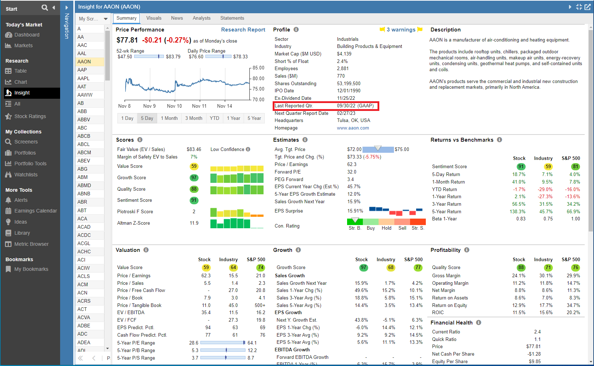Click the 5-Year P/E Range bar
Viewport: 594px width, 366px height.
pyautogui.click(x=223, y=343)
